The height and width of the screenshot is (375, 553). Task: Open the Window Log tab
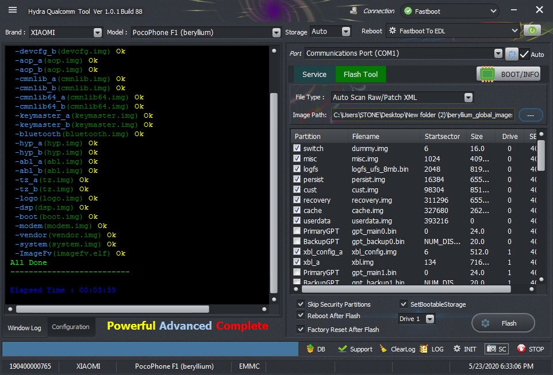point(24,328)
